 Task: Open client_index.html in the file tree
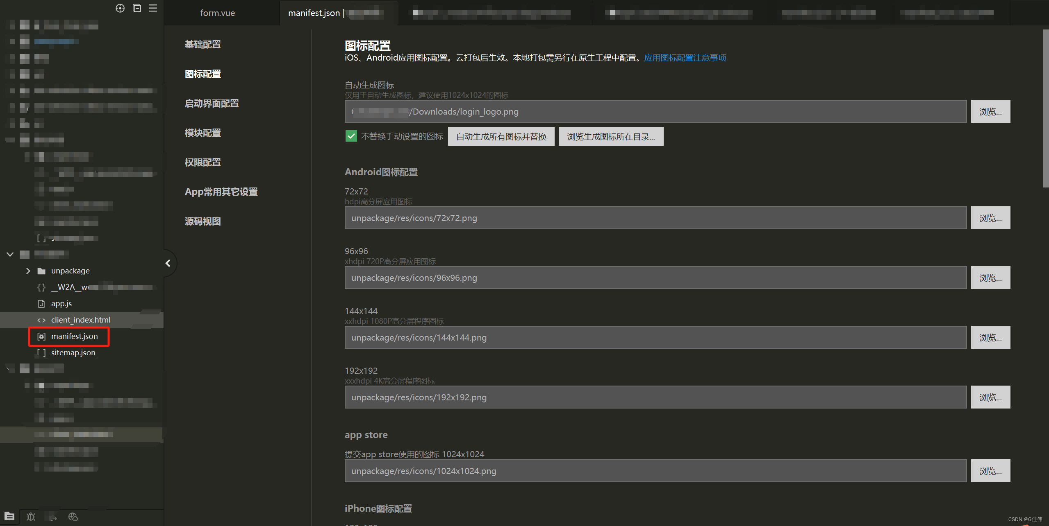80,320
